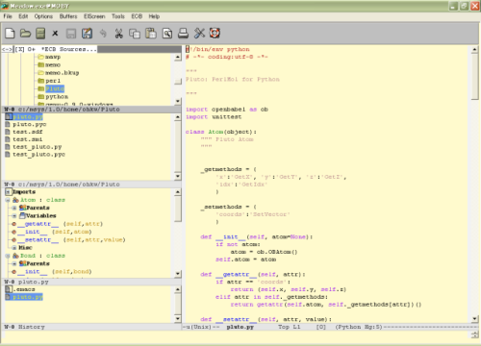
Task: Click the editor scrollbar down arrow
Action: (475, 319)
